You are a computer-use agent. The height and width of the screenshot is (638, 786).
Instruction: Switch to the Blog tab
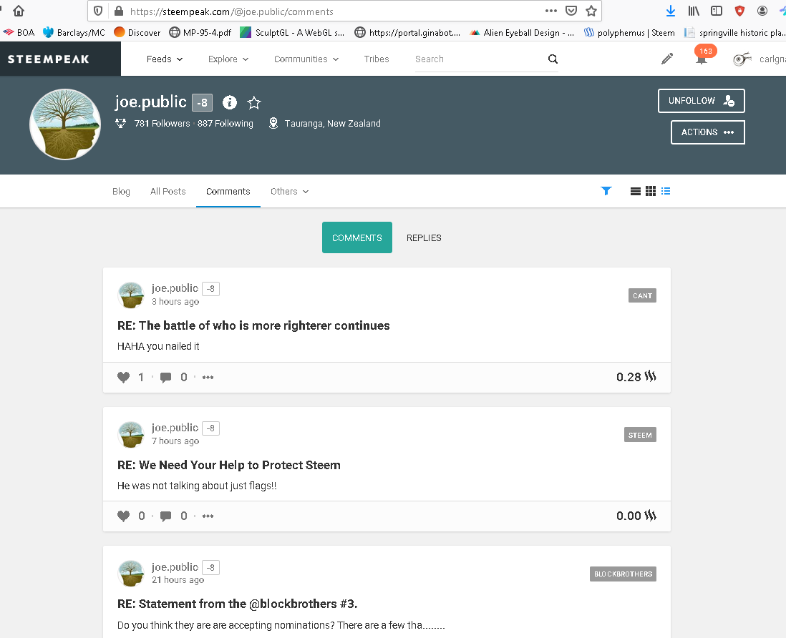tap(121, 191)
